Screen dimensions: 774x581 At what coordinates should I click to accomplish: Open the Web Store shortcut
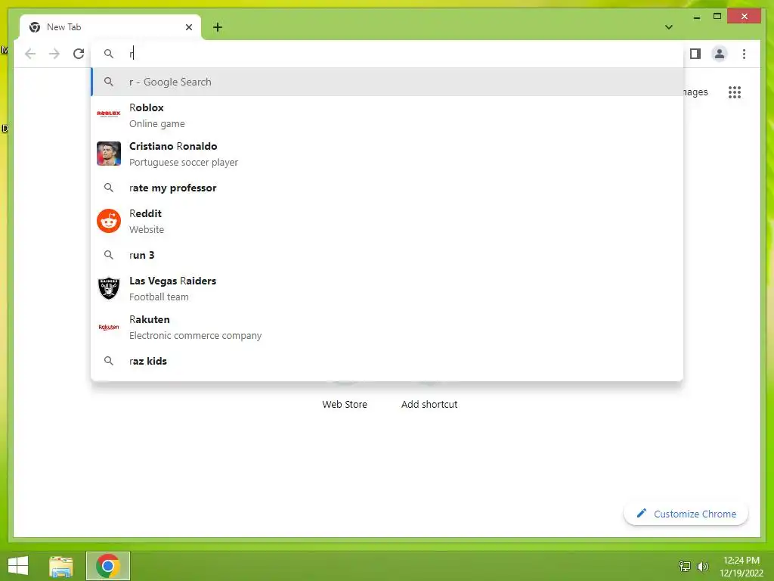(345, 404)
